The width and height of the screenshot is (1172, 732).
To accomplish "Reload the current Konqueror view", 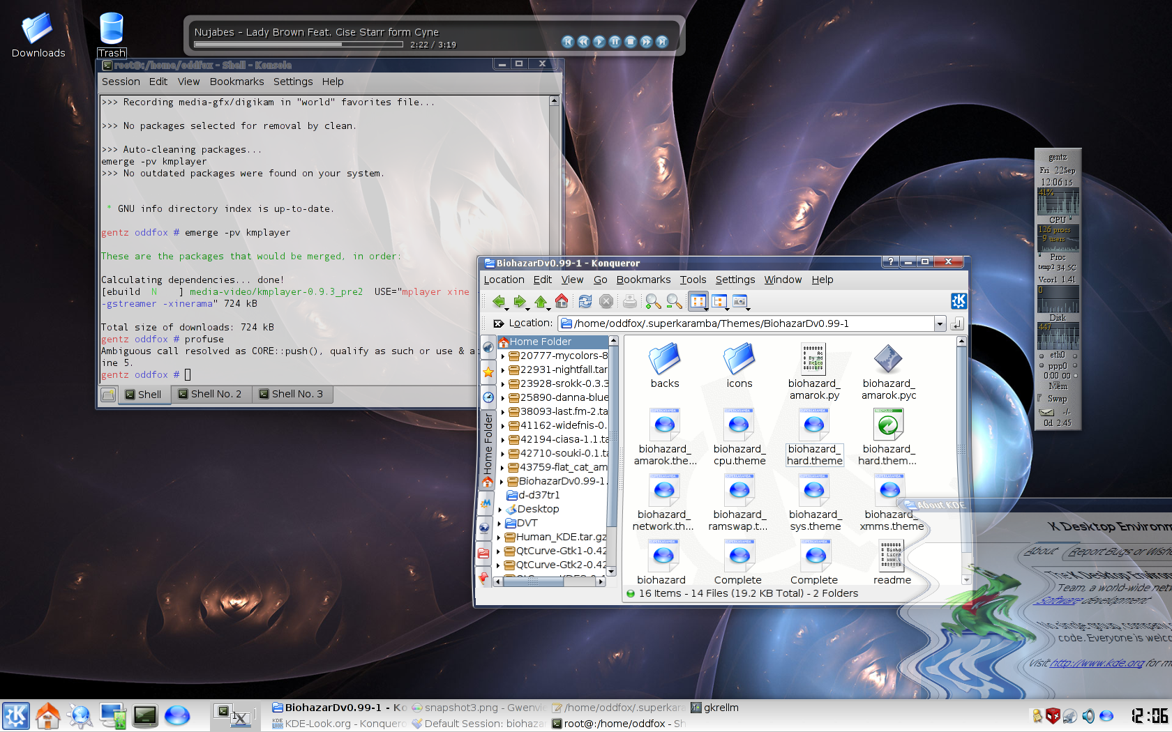I will click(x=585, y=301).
